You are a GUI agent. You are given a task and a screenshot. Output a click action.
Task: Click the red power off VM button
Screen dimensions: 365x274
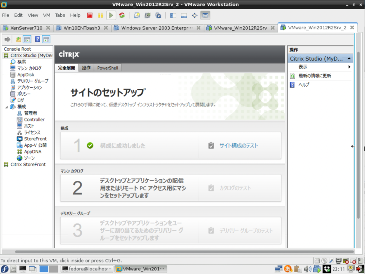click(x=90, y=15)
